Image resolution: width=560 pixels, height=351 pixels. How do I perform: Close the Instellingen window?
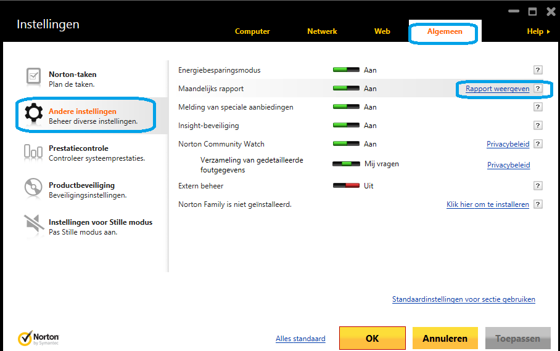point(551,12)
